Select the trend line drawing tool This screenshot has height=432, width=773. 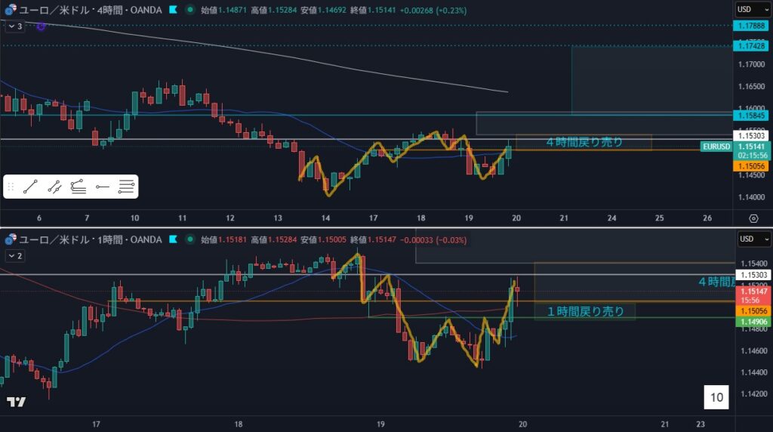coord(30,187)
